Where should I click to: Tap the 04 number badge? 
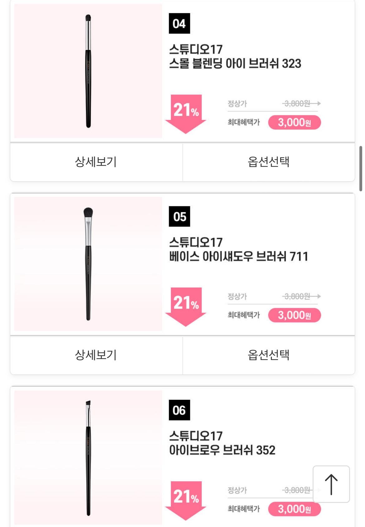click(179, 23)
